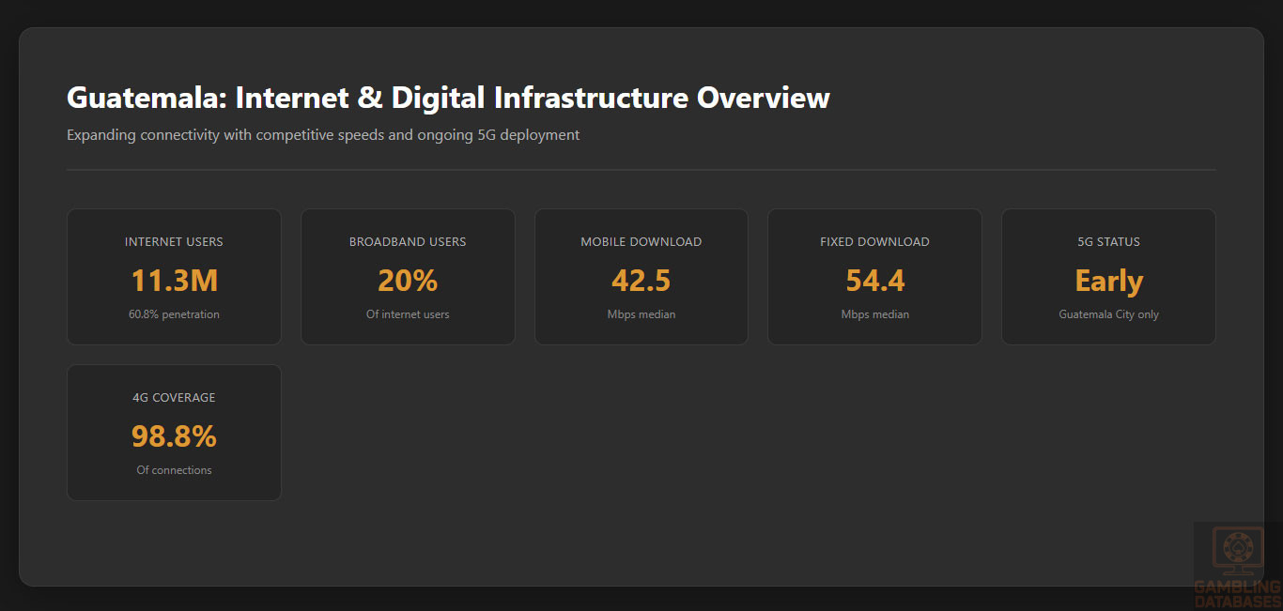Select the Internet Users label
This screenshot has width=1283, height=611.
tap(174, 242)
